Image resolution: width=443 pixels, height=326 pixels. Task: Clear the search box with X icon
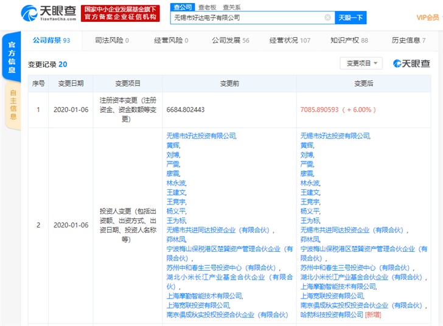click(x=328, y=18)
